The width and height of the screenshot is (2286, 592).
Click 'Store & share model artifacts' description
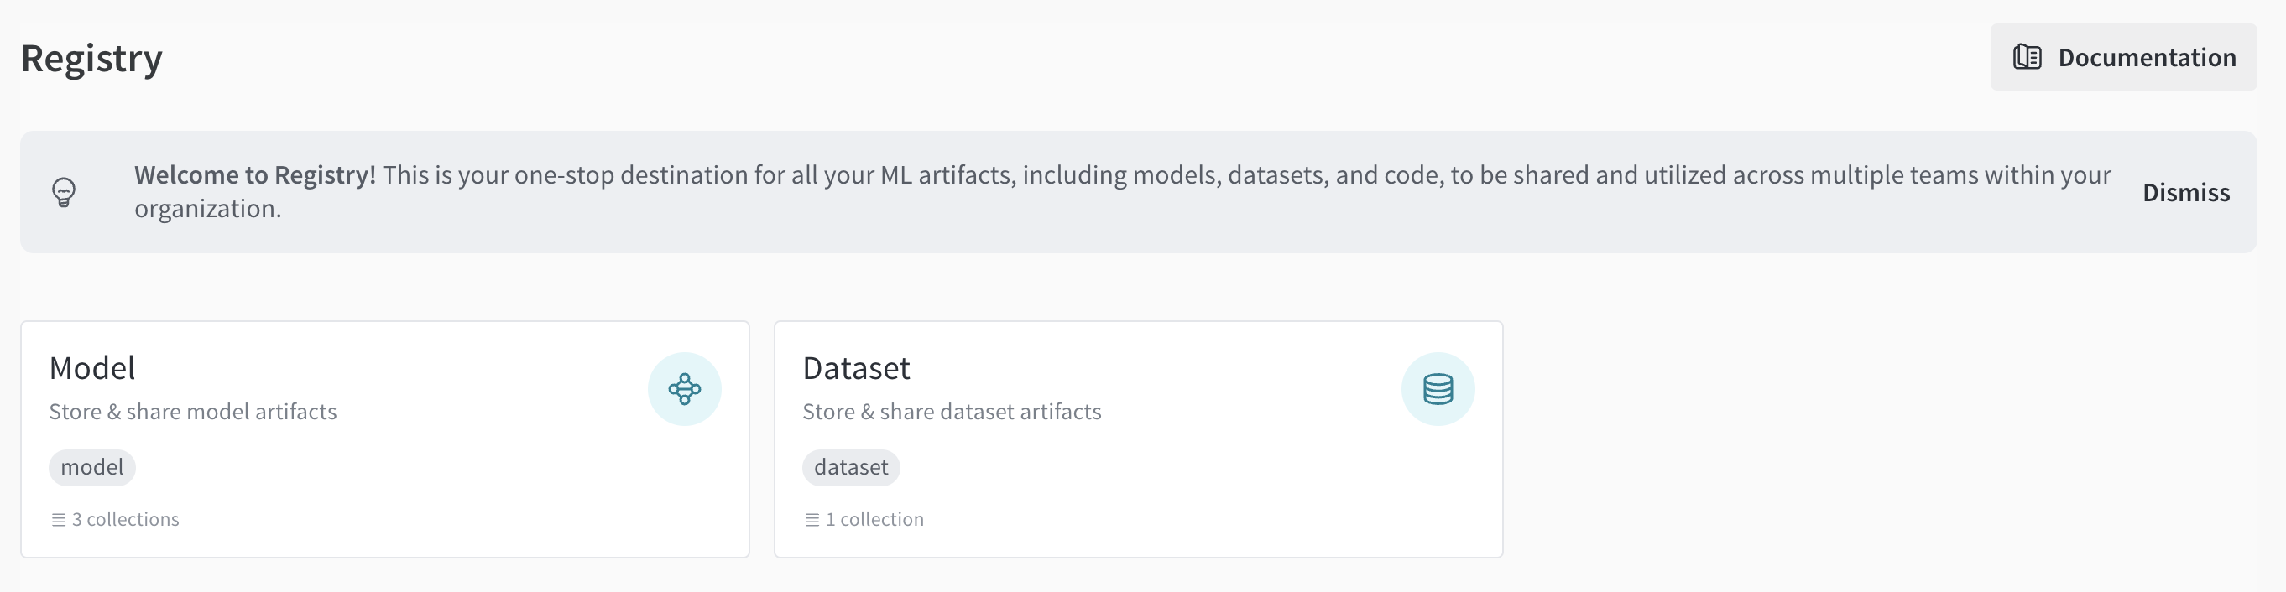click(x=192, y=411)
